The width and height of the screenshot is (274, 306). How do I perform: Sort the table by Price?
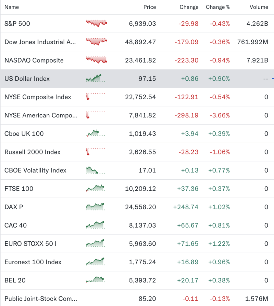pos(150,7)
